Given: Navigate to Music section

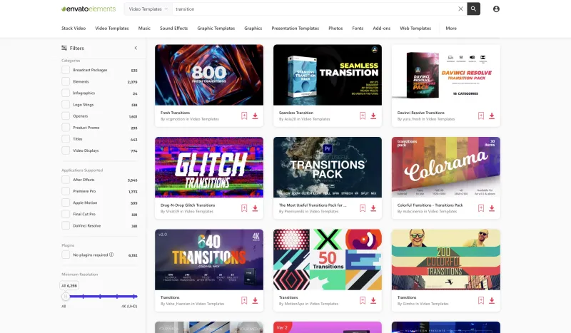Looking at the screenshot, I should (144, 28).
